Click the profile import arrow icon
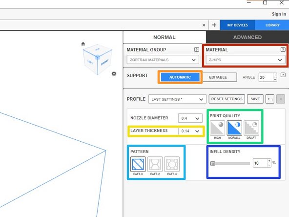Screen dimensions: 289x217 coord(270,99)
